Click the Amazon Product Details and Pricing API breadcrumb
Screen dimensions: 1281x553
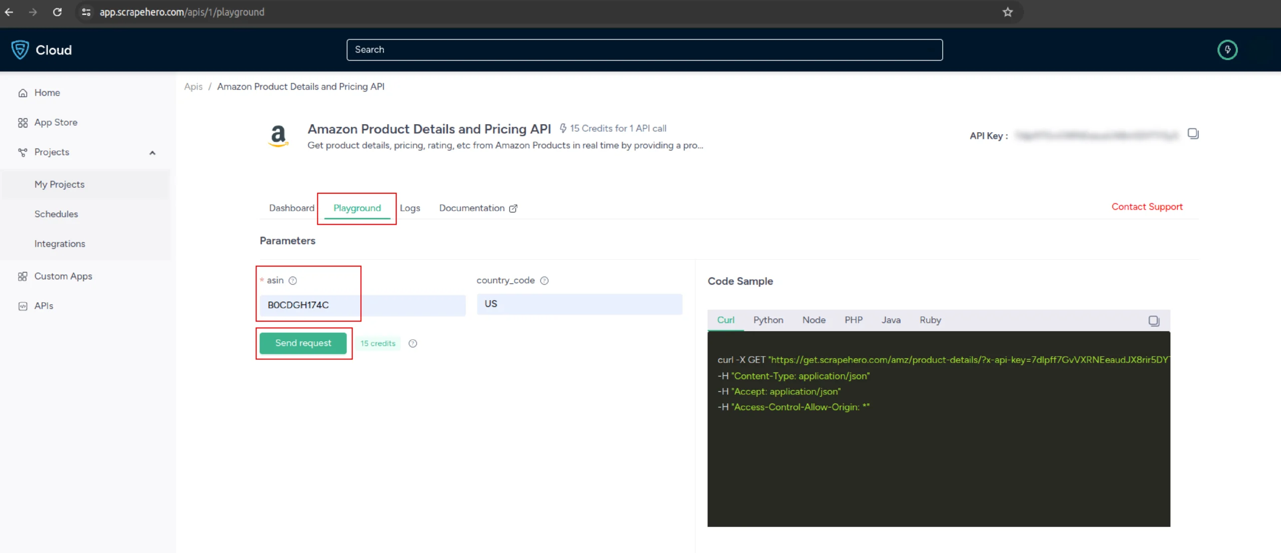point(301,87)
